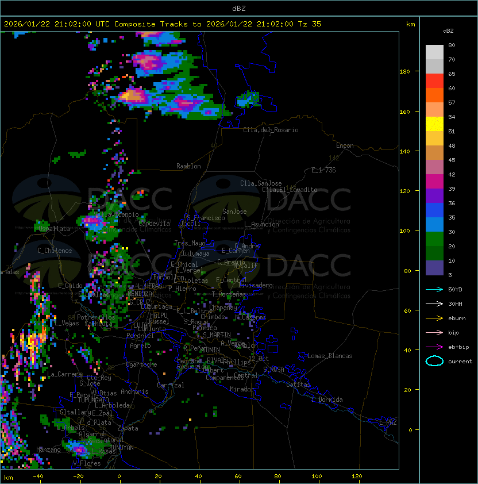Click the 'Capdevila' place label

click(x=155, y=224)
